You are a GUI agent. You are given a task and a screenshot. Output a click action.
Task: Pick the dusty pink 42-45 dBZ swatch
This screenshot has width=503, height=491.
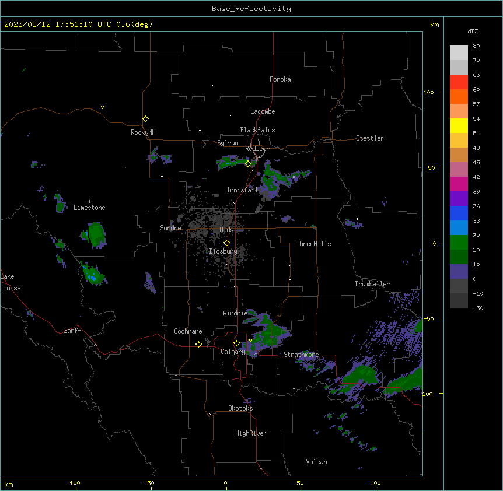(x=459, y=170)
